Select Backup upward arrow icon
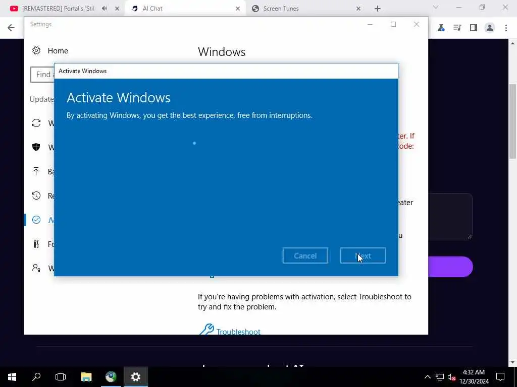This screenshot has height=387, width=517. point(36,171)
